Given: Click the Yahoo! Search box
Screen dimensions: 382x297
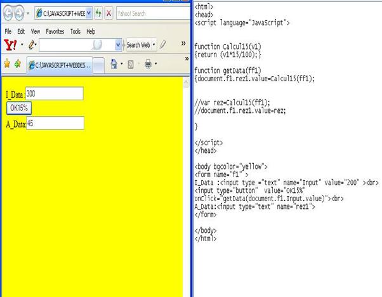Looking at the screenshot, I should [153, 13].
